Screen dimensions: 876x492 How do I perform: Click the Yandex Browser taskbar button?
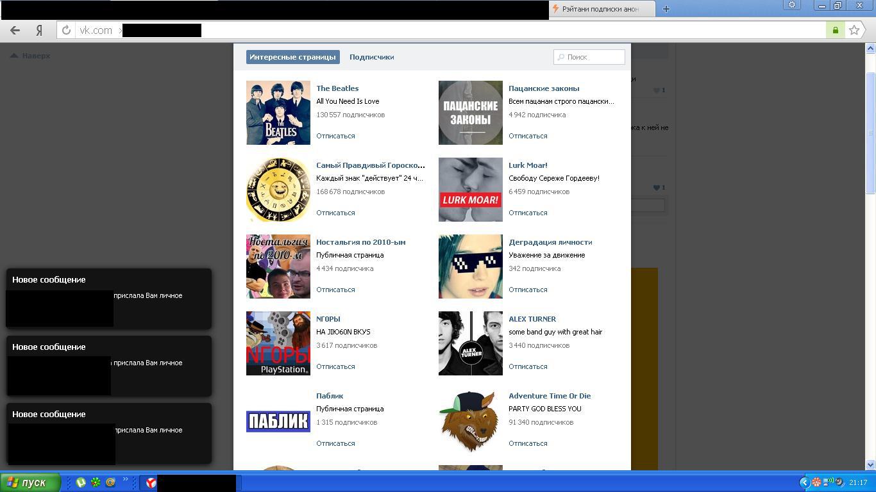pyautogui.click(x=190, y=483)
